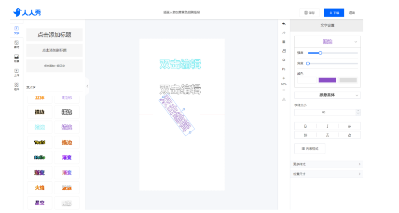Pick the gray 阴影 shadow art text style
This screenshot has height=213, width=399.
[x=67, y=203]
